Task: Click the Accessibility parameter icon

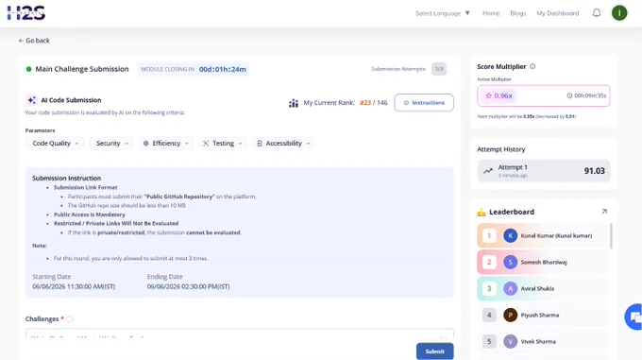Action: (x=260, y=144)
